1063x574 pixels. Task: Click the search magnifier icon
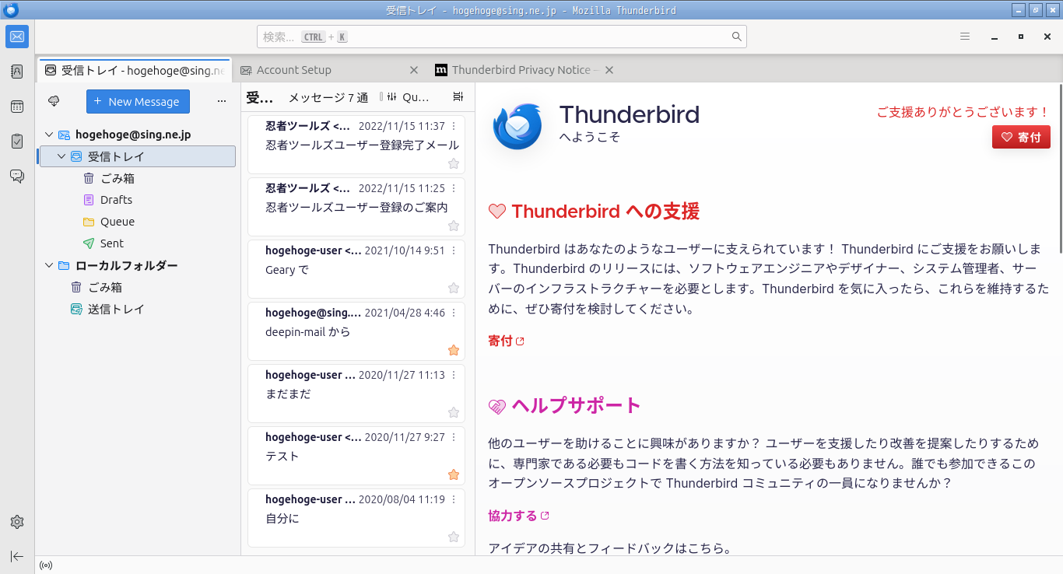[736, 37]
